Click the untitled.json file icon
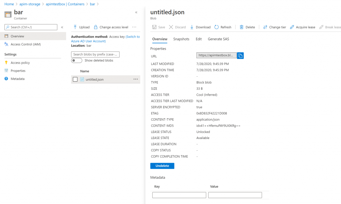 coord(82,79)
